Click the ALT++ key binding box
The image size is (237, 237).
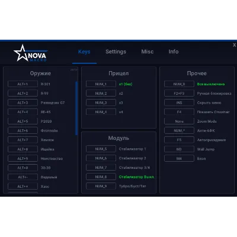coord(23,186)
